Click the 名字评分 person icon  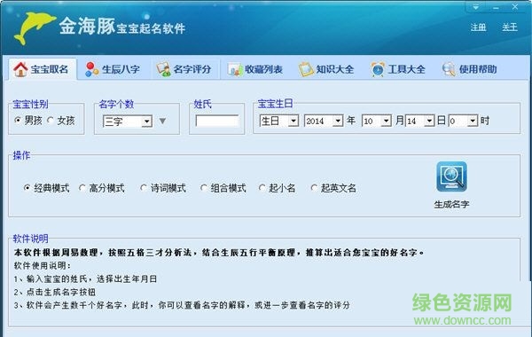click(163, 69)
